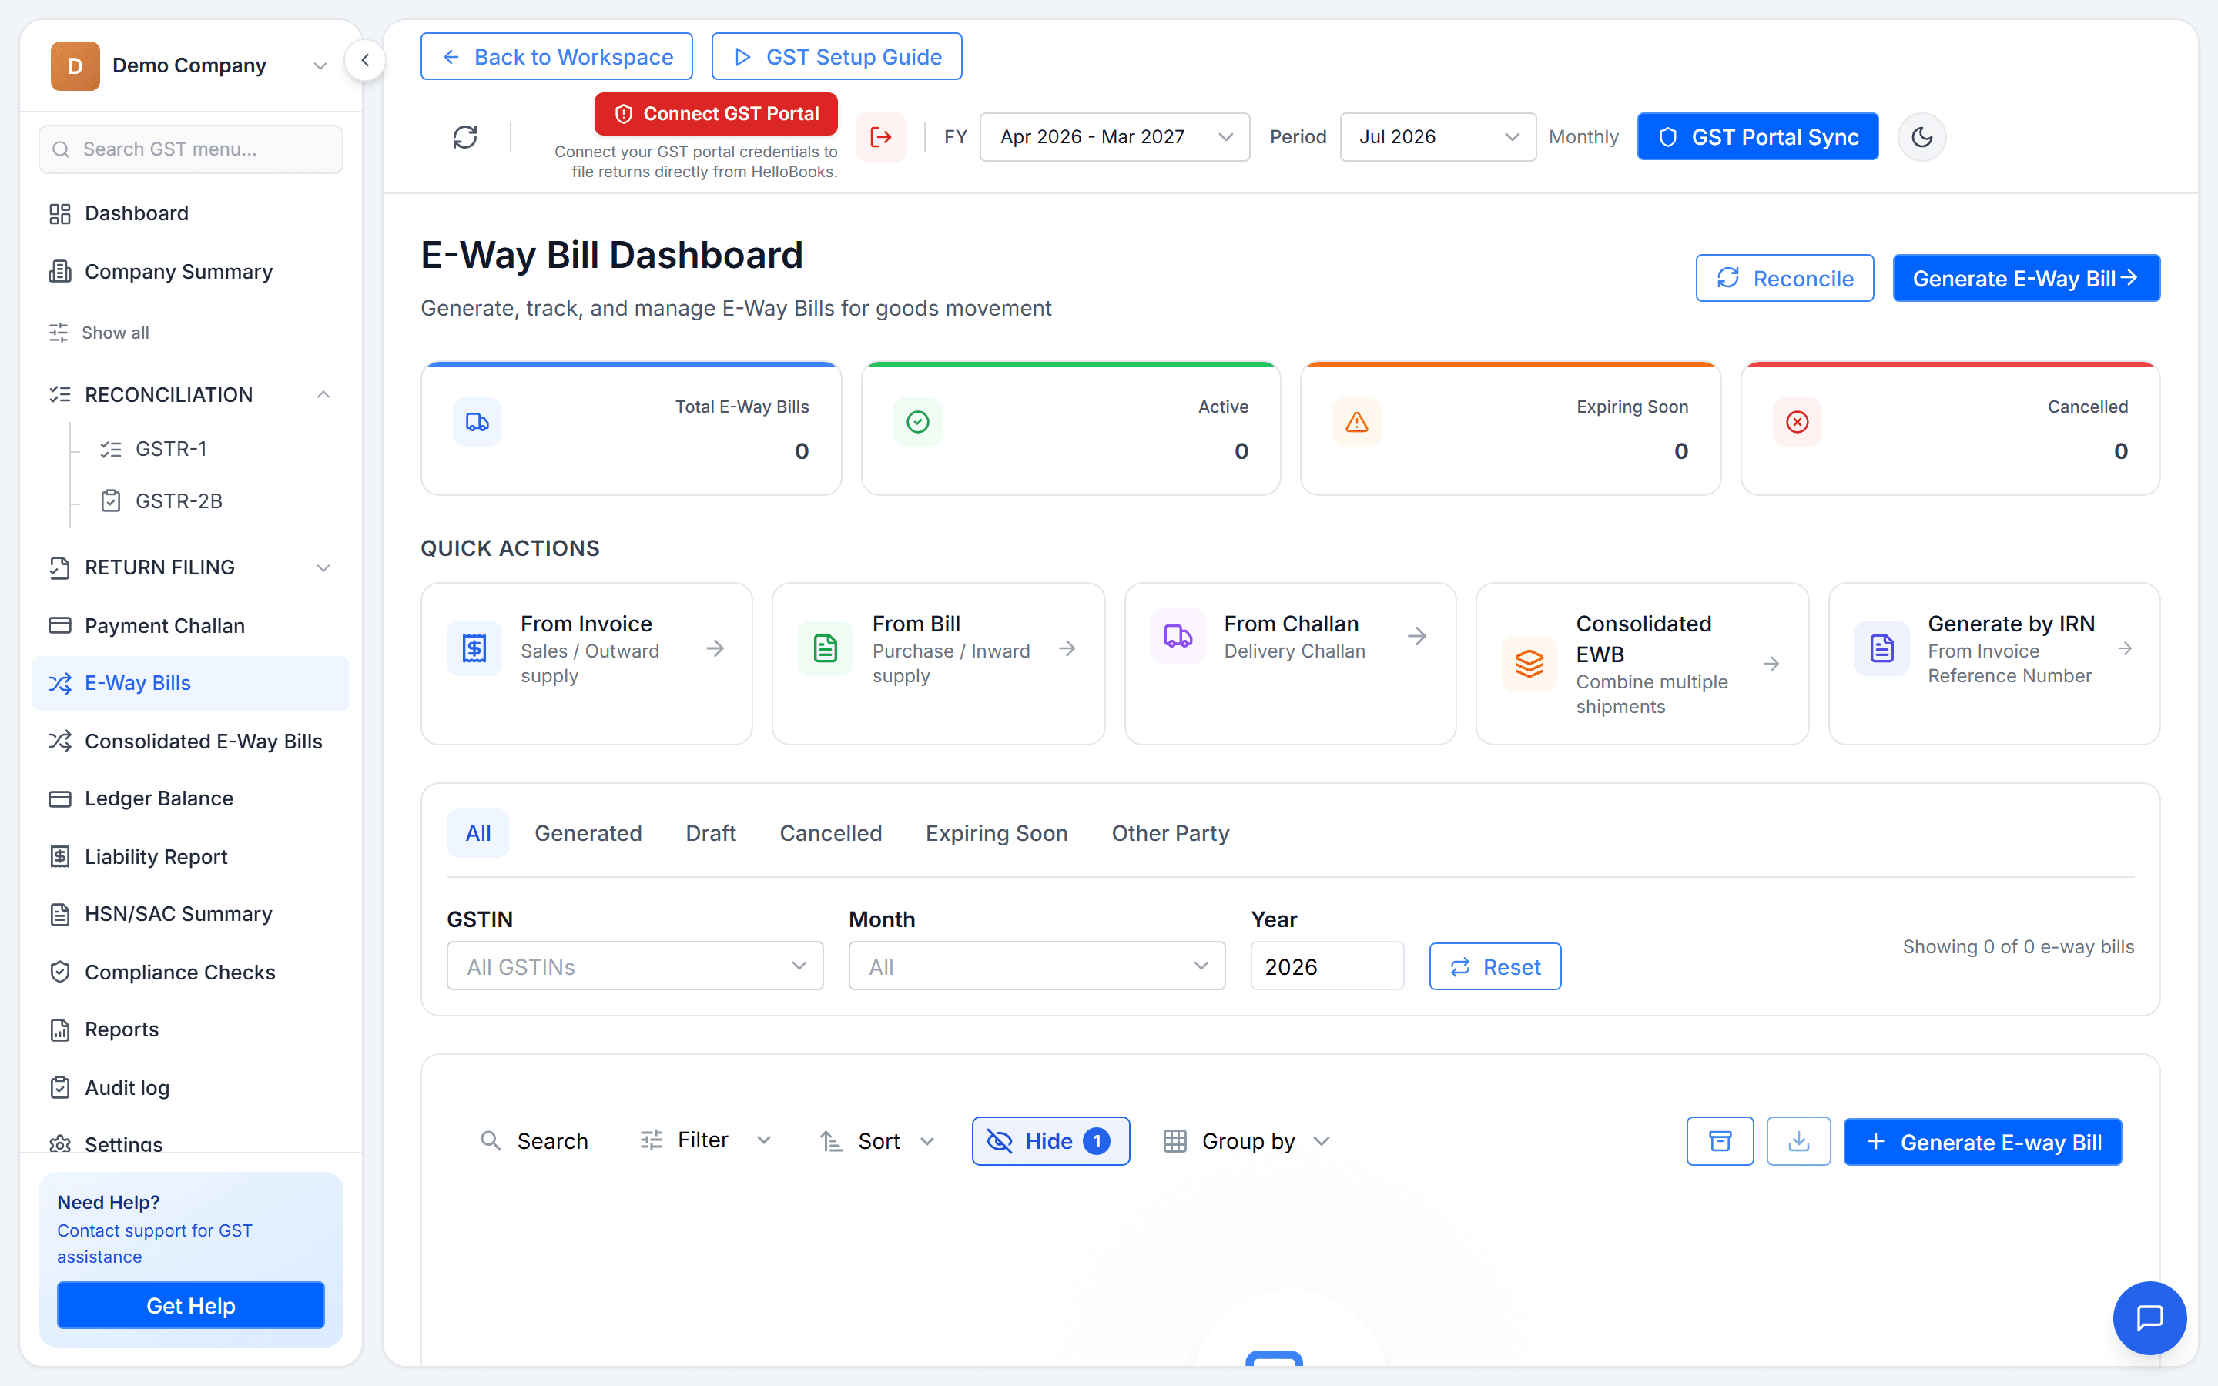Click the Search GST menu field

(x=191, y=149)
